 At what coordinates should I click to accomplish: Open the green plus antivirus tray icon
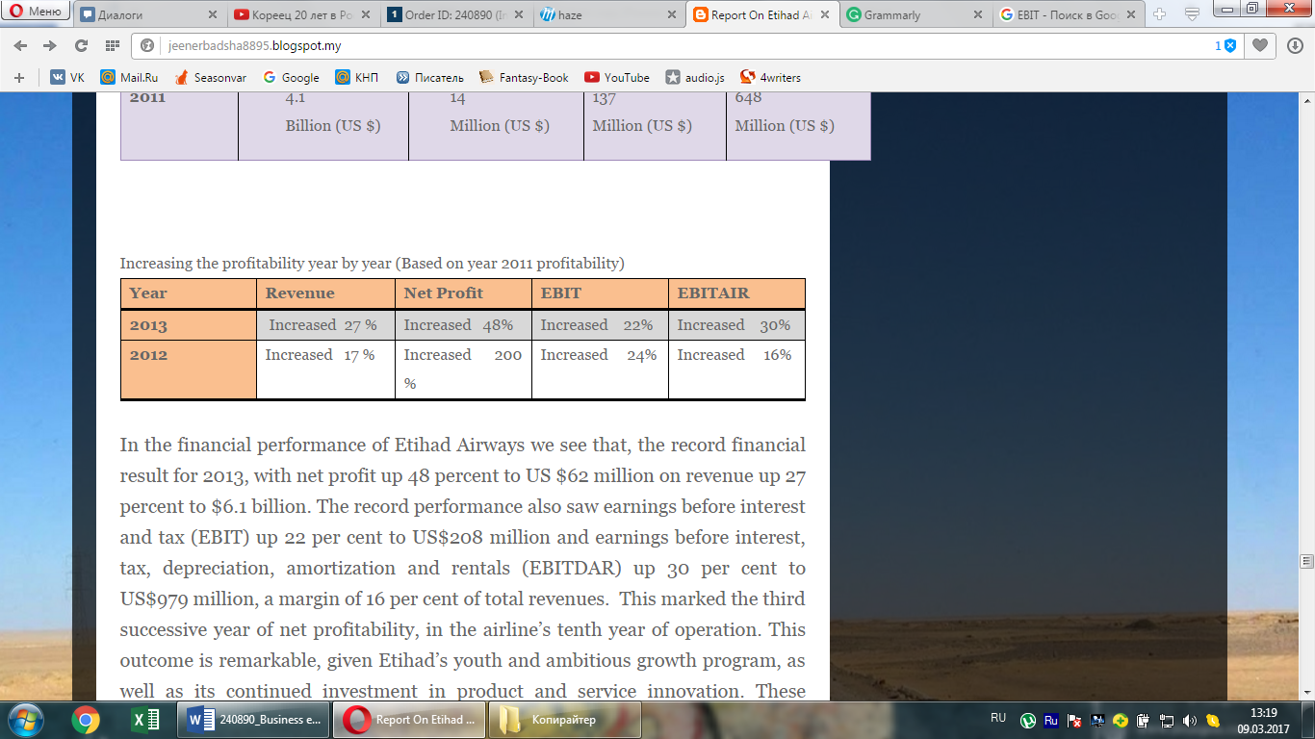point(1120,720)
